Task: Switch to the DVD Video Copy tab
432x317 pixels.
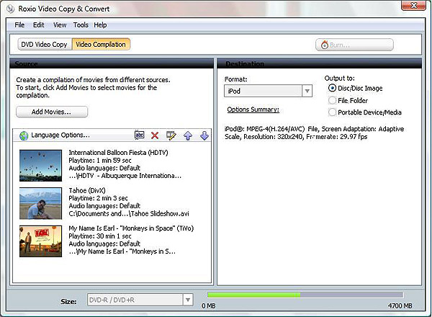Action: (45, 45)
